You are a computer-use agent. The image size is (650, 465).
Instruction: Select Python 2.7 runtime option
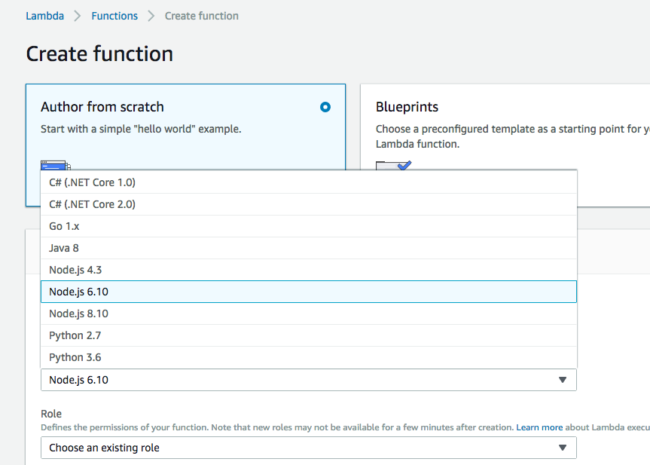click(x=308, y=335)
